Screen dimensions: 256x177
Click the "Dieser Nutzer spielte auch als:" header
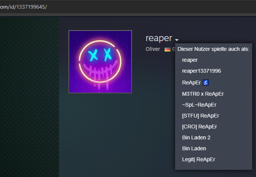point(213,49)
